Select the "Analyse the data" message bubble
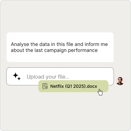This screenshot has width=131, height=131. [60, 47]
